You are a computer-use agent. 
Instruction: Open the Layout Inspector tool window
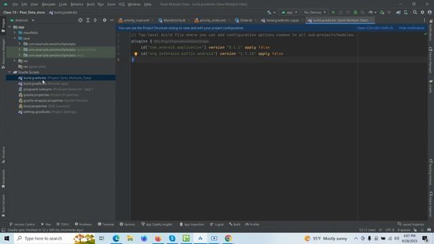[x=411, y=224]
